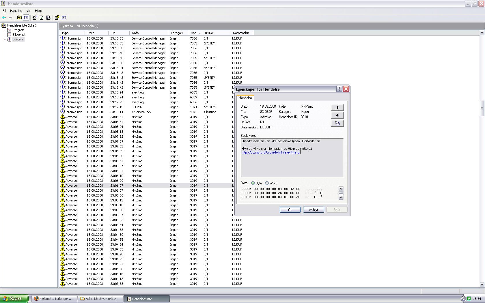Switch to Administrative verktøy taskbar window

click(x=100, y=299)
